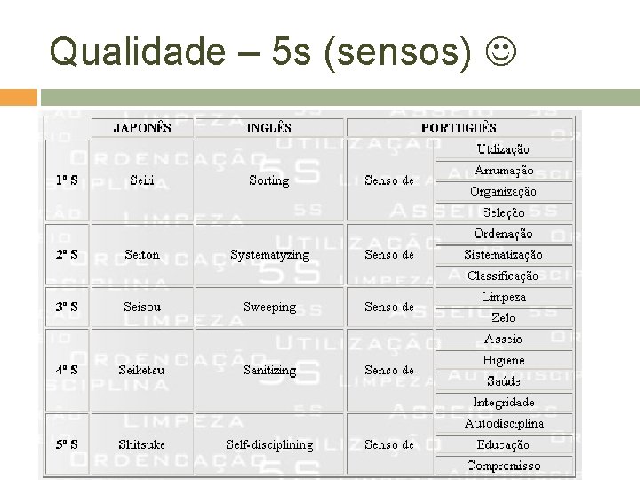Screen dimensions: 640x480
Task: Select the Higiene cell
Action: click(x=504, y=360)
